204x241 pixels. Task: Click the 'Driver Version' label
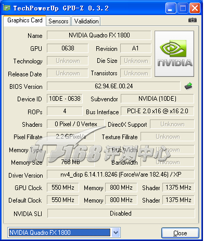[x=25, y=176]
